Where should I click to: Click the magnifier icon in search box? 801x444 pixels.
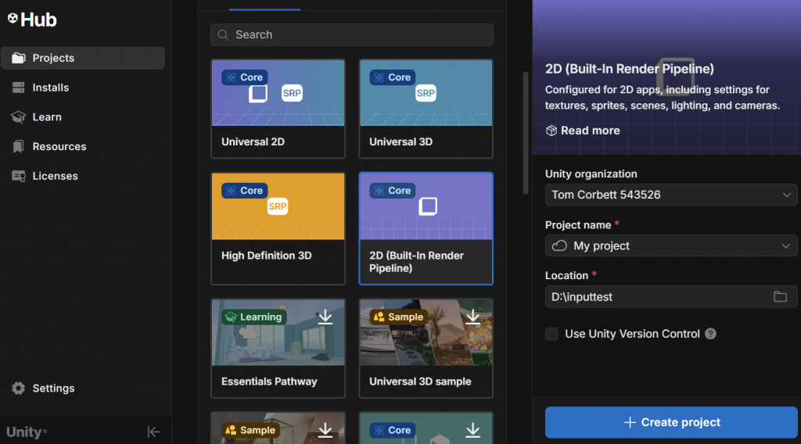pos(224,35)
